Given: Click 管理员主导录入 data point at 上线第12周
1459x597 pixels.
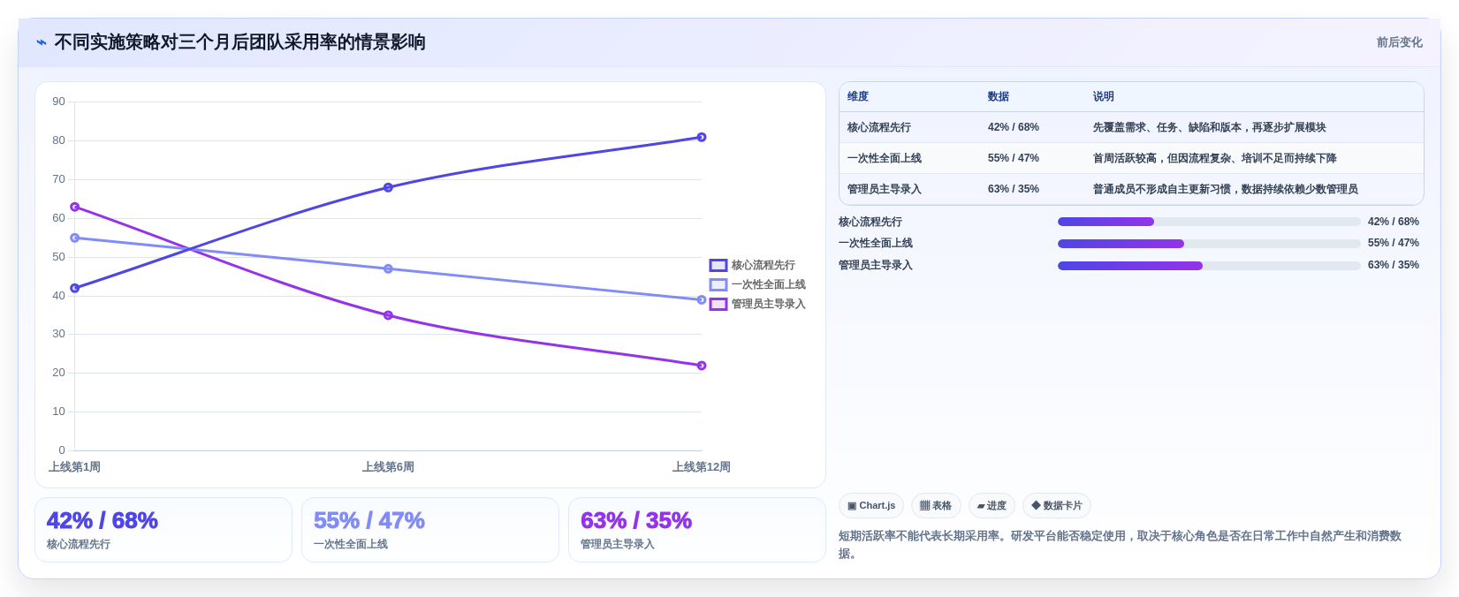Looking at the screenshot, I should (702, 366).
